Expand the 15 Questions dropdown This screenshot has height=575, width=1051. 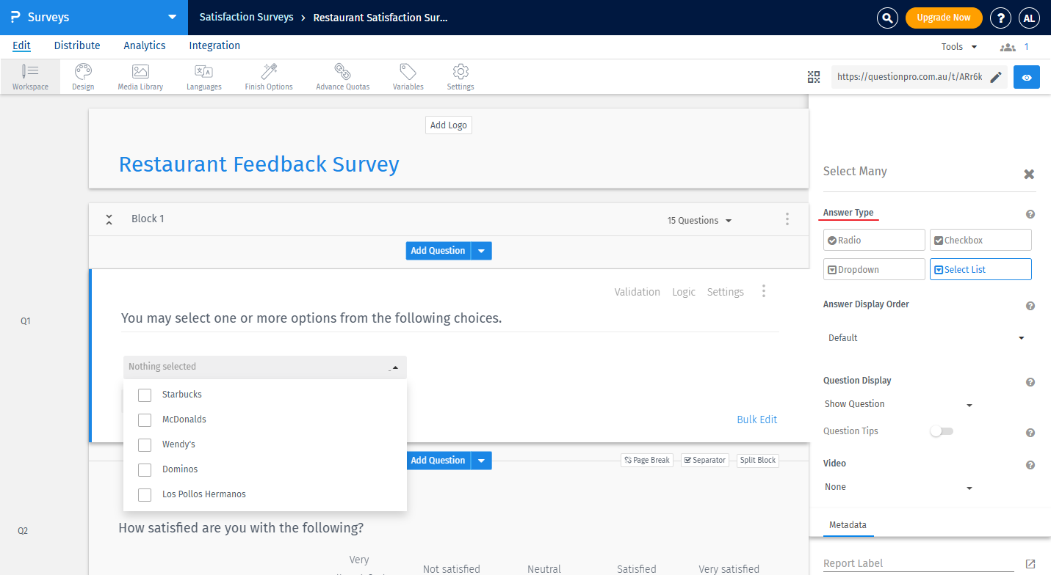point(698,220)
